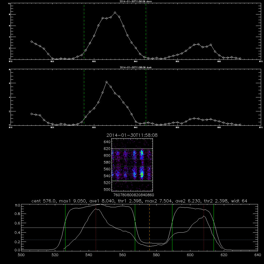Click the '2014-01-30T11:58:08 dawn' plot title
The image size is (264, 264).
click(x=136, y=1)
